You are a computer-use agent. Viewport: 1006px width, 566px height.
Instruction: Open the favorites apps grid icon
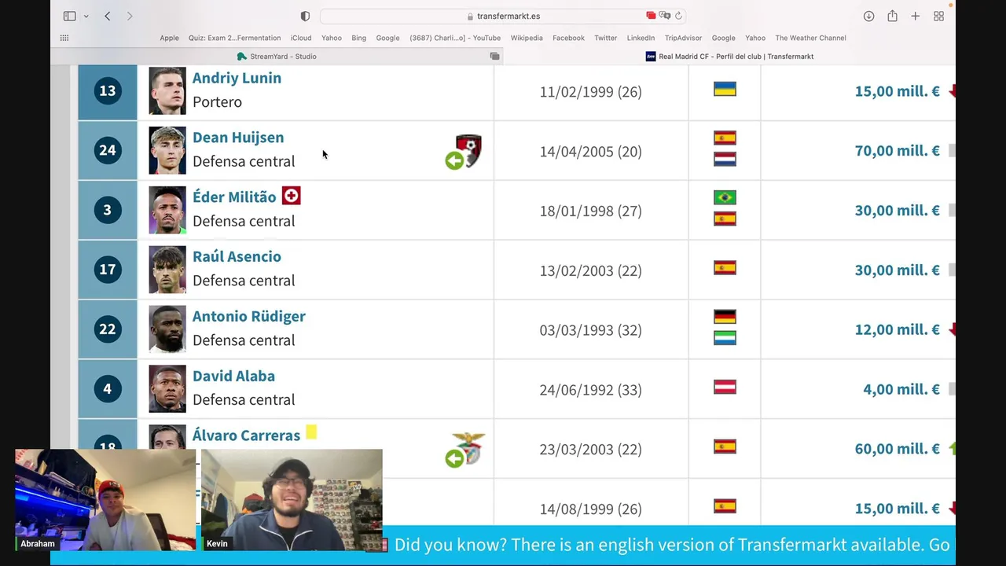64,38
